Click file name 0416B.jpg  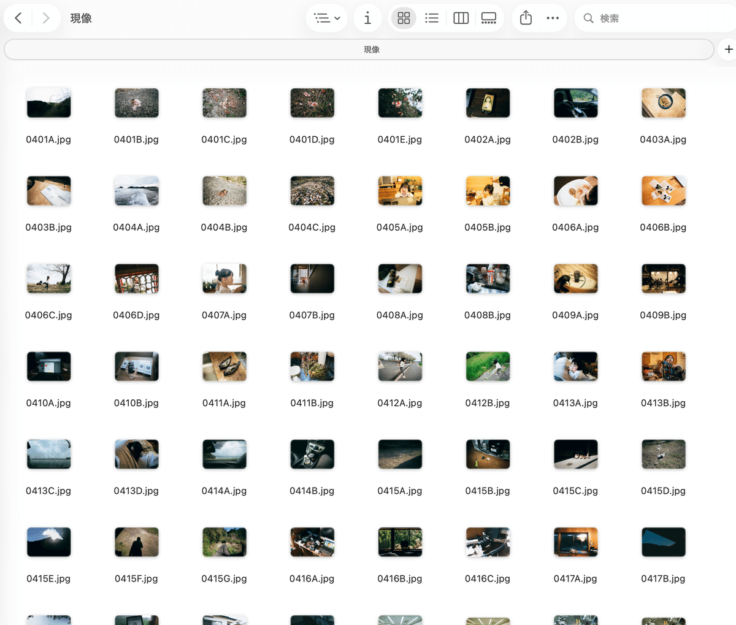[x=400, y=578]
